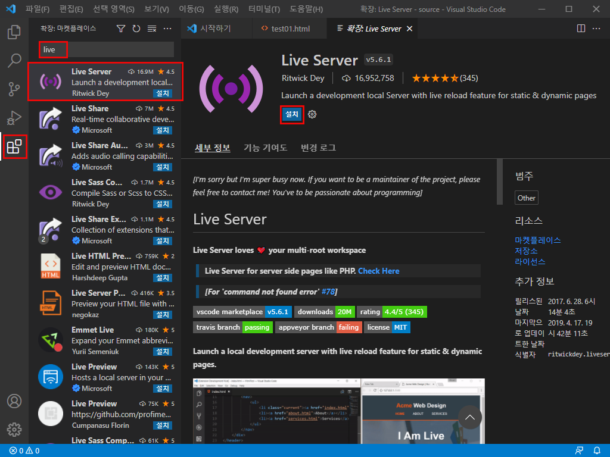Open the 선택 영역(S) menu
This screenshot has width=610, height=457.
click(x=114, y=9)
